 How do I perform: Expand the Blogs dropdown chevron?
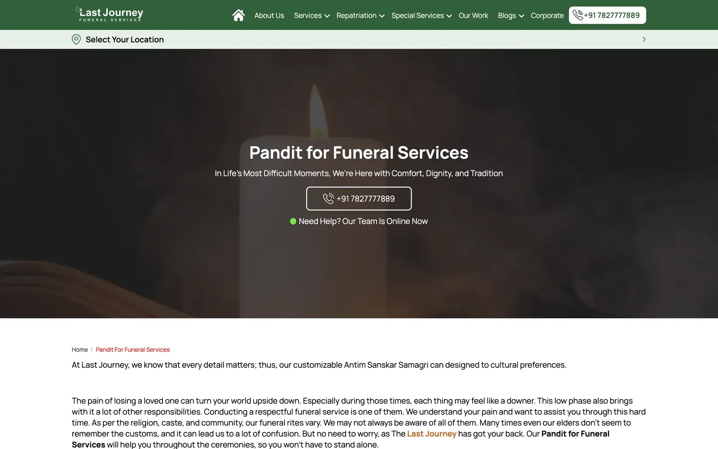click(x=521, y=16)
